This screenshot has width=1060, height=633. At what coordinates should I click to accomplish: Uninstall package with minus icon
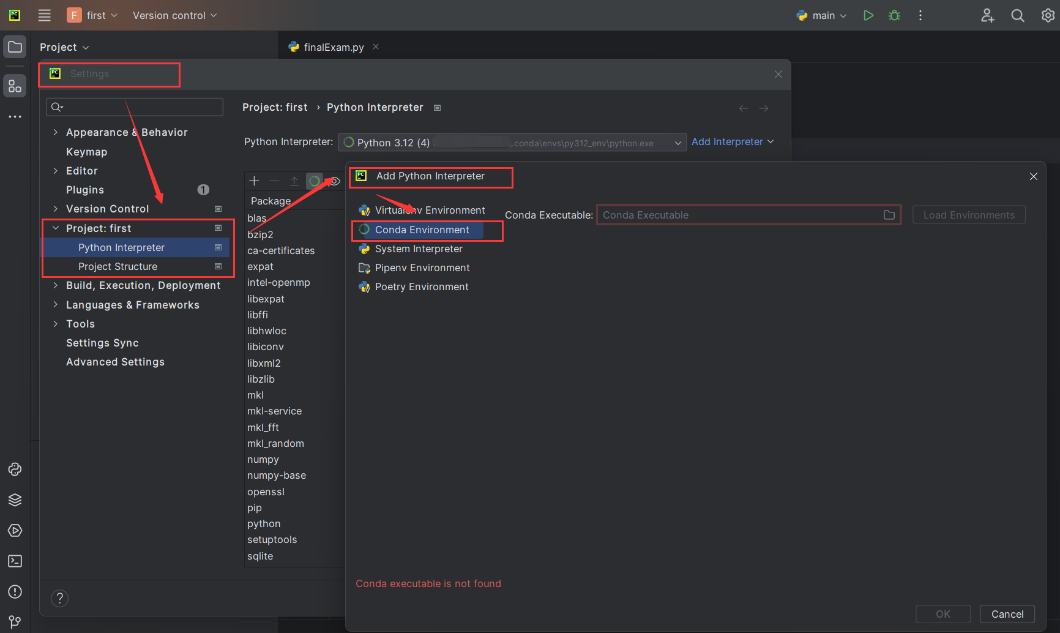click(274, 181)
